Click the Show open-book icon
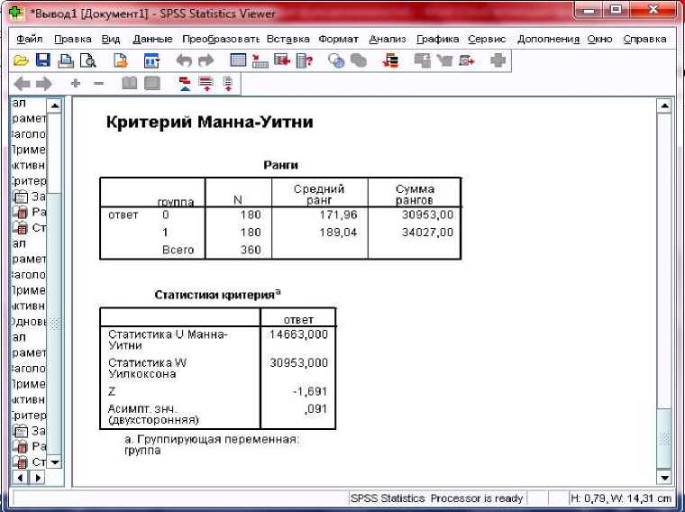 (130, 83)
